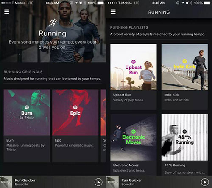Tap running figure icon above Running heading

click(53, 22)
